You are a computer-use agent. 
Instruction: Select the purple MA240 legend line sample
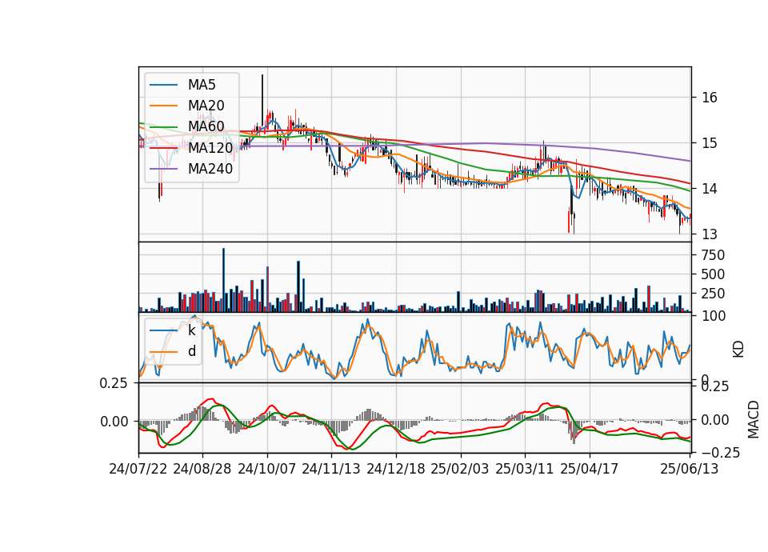point(163,169)
